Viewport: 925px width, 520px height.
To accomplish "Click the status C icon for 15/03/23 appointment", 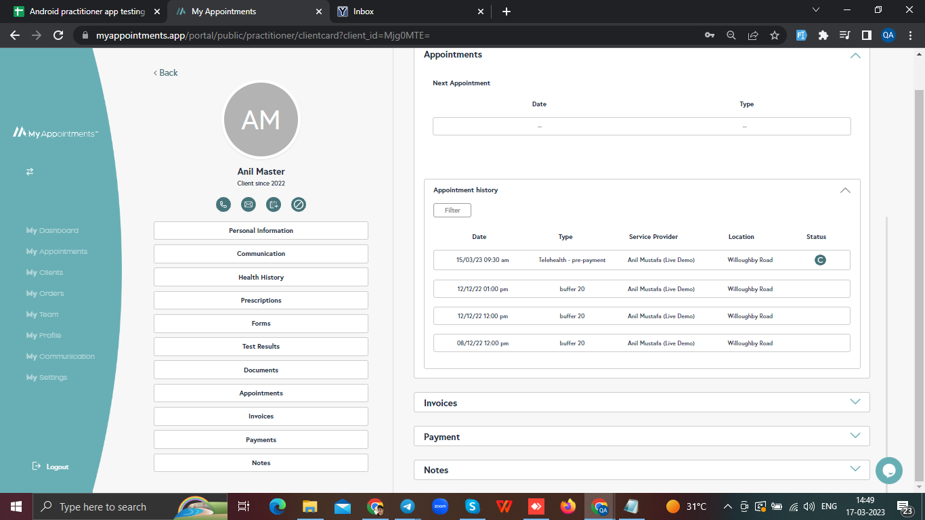I will (x=820, y=260).
